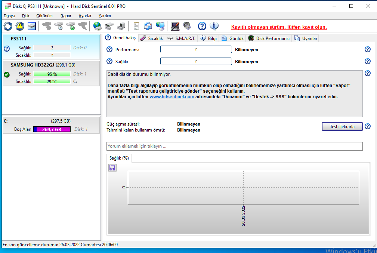Click the help icon next to Testi Tekrarla
The width and height of the screenshot is (377, 253).
coord(367,126)
